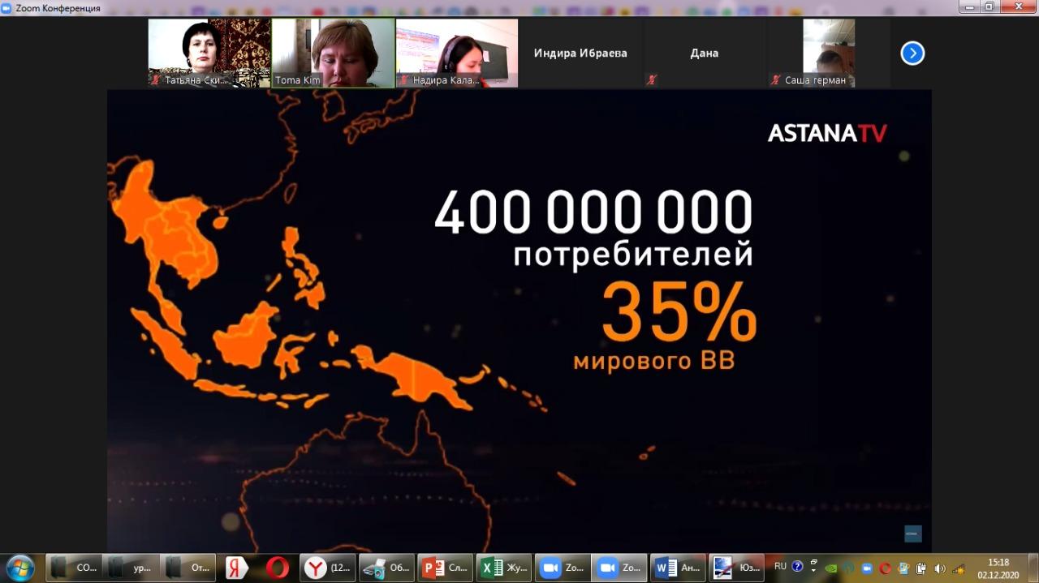This screenshot has width=1039, height=583.
Task: Switch to the first Zoom taskbar window
Action: 562,568
